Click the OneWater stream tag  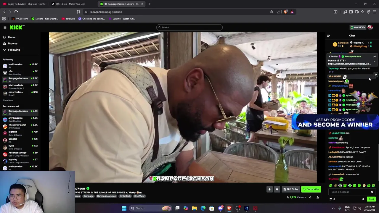139,196
